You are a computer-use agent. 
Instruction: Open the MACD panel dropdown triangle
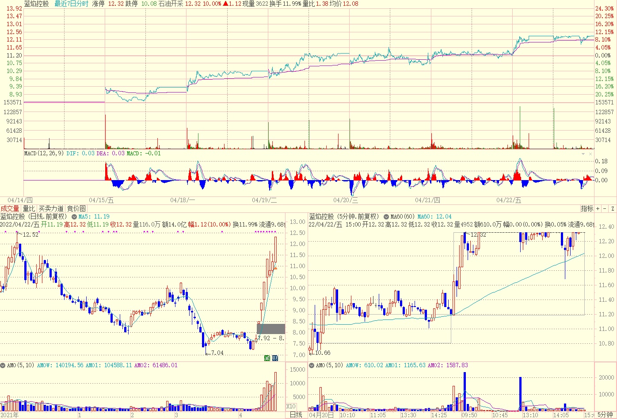[583, 154]
